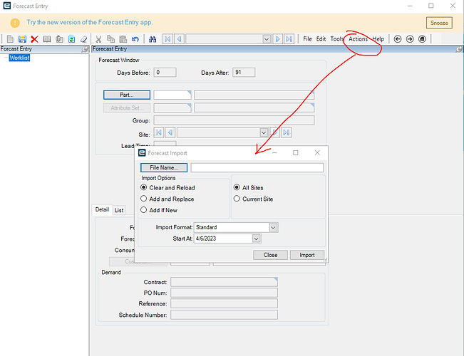Open the Start At date dropdown
The width and height of the screenshot is (464, 356).
(x=257, y=239)
